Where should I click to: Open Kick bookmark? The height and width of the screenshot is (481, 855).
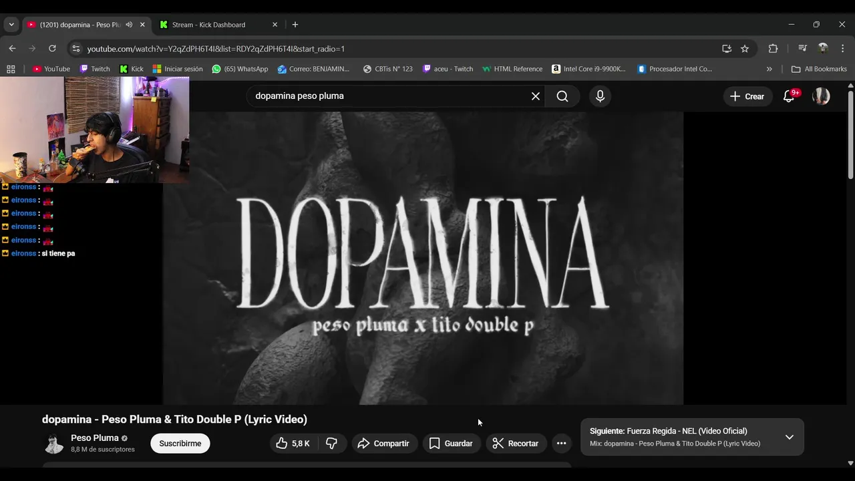point(132,69)
